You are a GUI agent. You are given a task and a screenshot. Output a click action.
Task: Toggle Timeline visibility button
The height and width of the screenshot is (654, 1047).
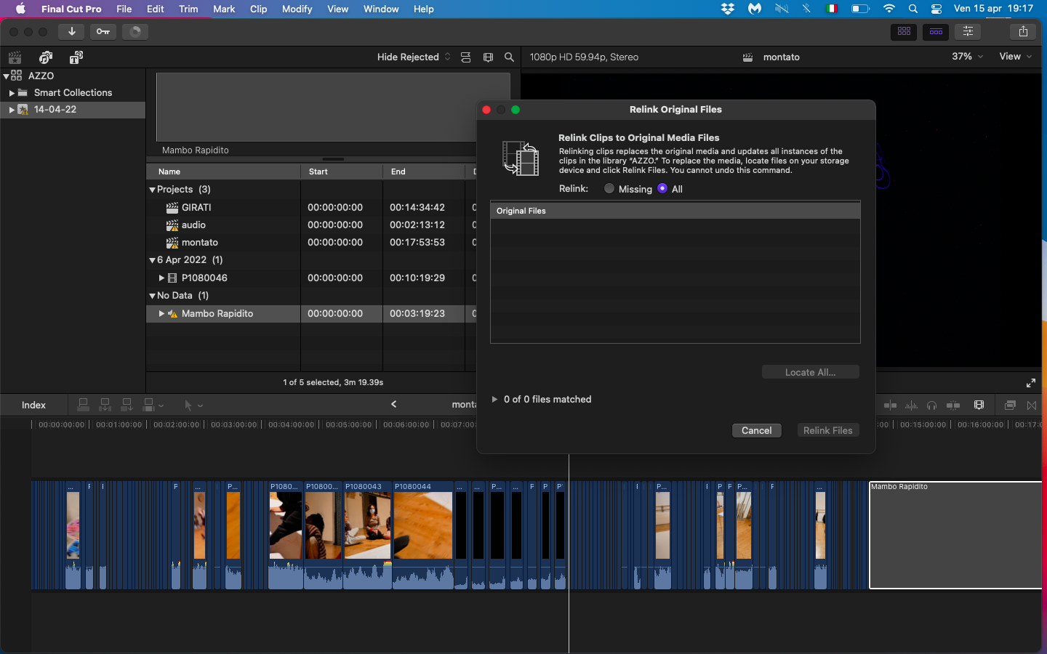click(x=936, y=31)
